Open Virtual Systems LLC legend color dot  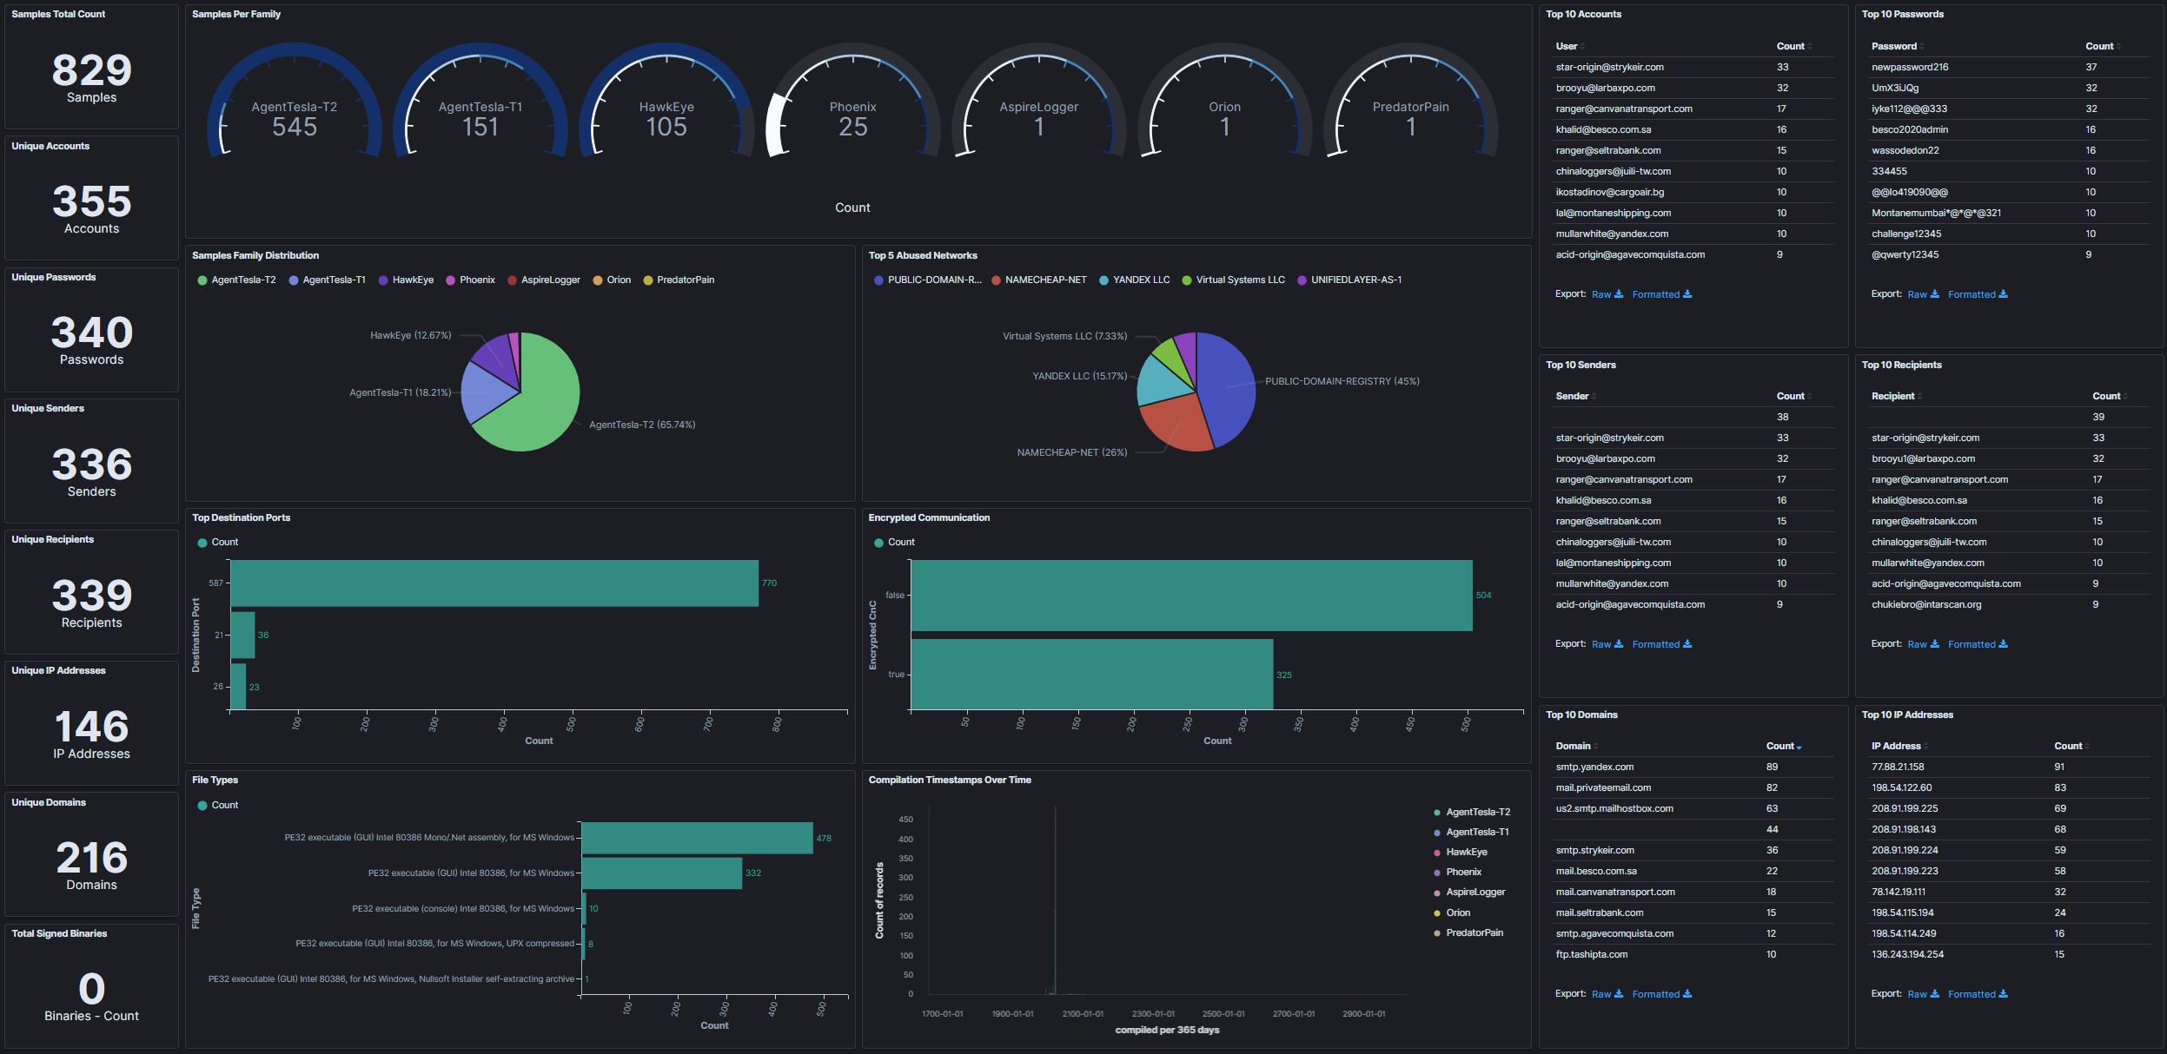click(x=1187, y=280)
